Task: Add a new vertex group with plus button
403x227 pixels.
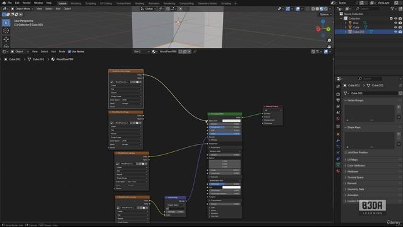Action: 399,107
